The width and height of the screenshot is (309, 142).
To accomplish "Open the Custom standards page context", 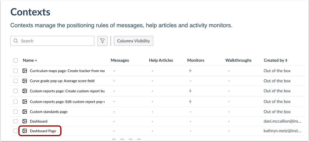I will click(49, 112).
